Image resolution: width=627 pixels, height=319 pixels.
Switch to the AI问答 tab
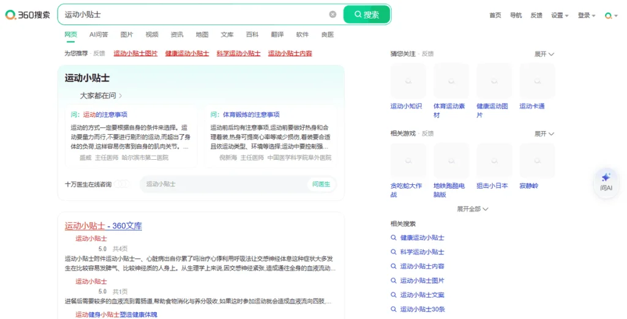[x=99, y=35]
